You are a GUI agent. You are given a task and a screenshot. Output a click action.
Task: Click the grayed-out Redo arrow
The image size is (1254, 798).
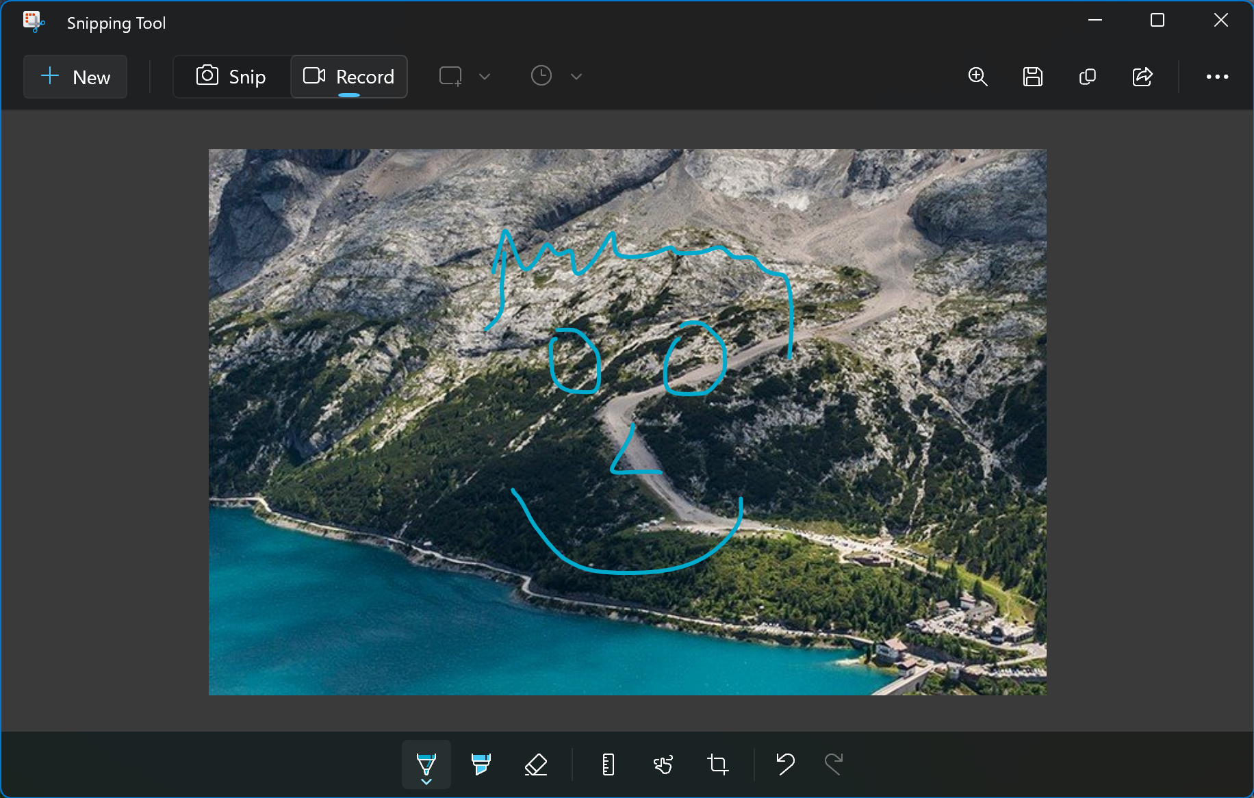(x=834, y=763)
